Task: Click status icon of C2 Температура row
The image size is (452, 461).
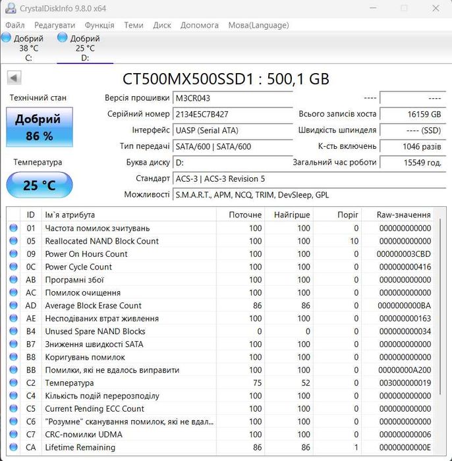Action: click(14, 383)
